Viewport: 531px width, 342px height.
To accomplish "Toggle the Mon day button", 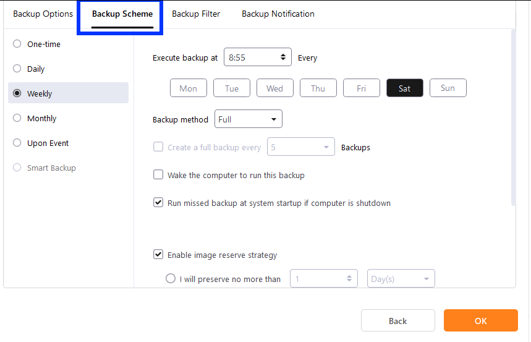I will pyautogui.click(x=189, y=88).
